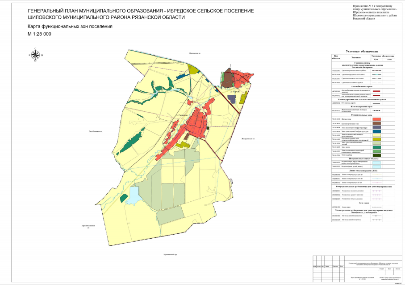Select the coral residential zone legend swatch
Screen dimensions: 405x285
click(376, 119)
